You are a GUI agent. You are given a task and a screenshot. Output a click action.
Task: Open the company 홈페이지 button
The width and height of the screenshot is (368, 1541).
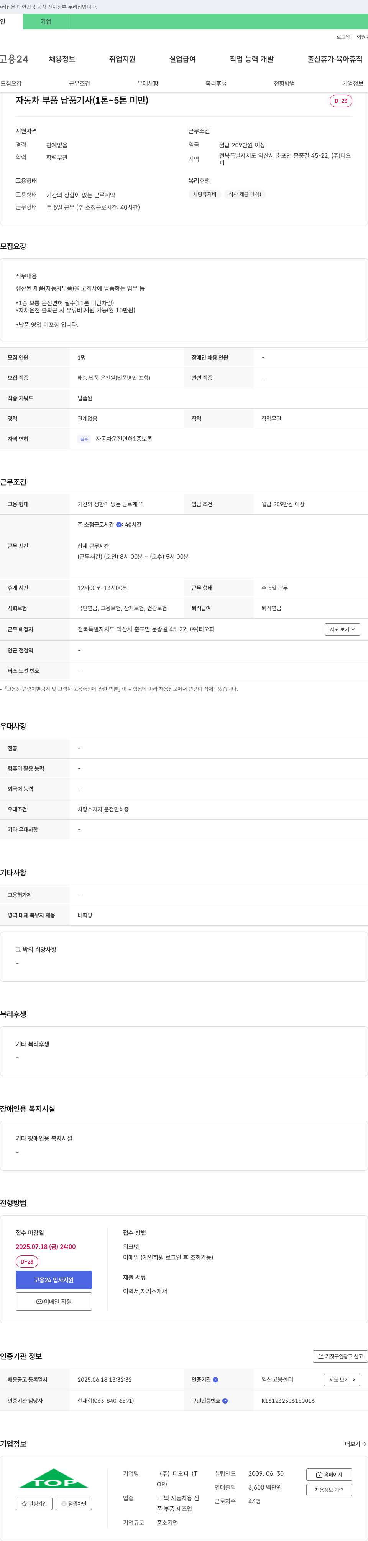click(329, 1474)
